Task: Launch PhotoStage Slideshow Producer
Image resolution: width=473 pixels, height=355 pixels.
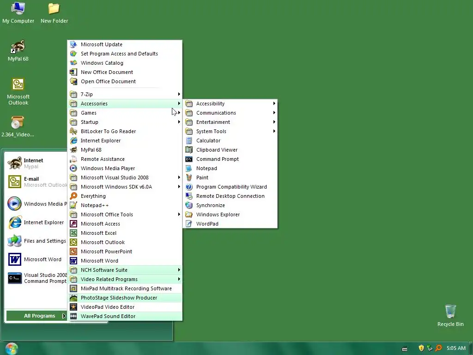Action: 125,298
